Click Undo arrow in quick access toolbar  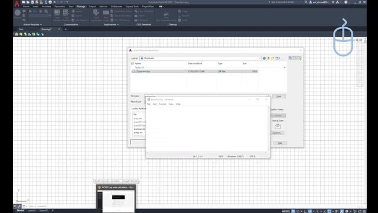point(55,2)
